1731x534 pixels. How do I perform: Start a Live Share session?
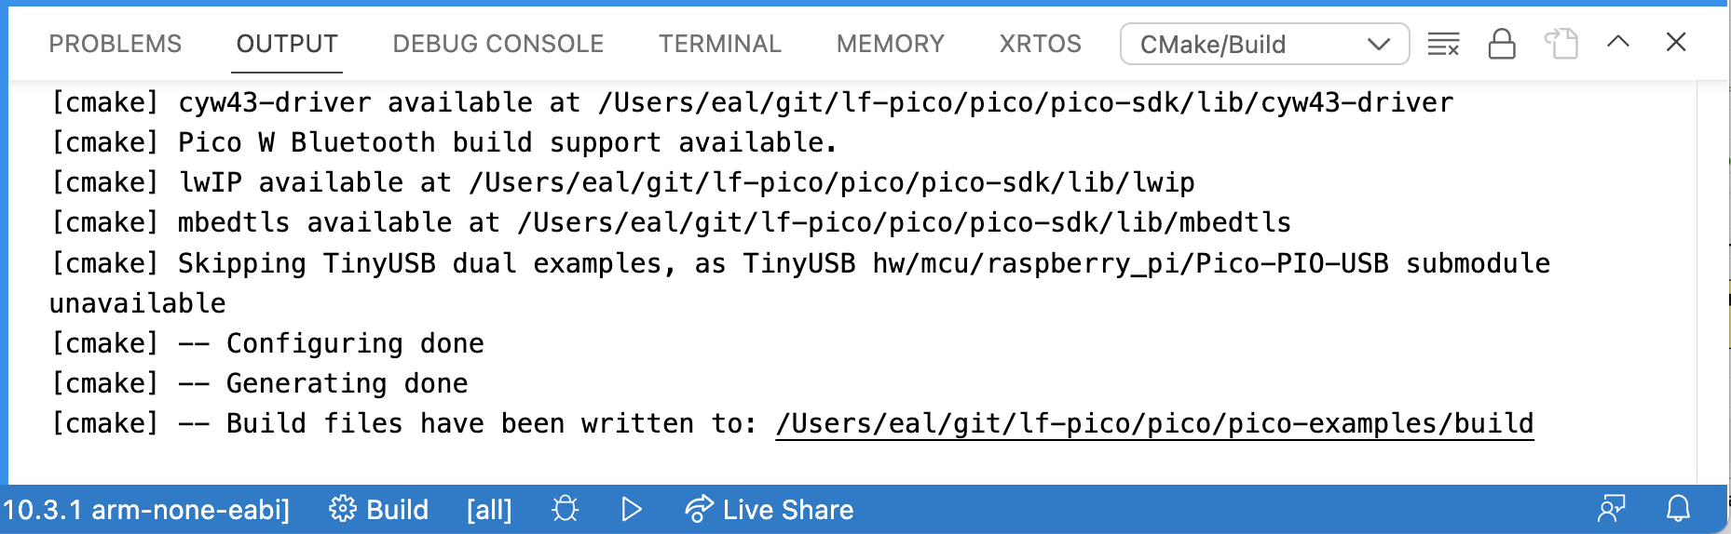click(770, 510)
